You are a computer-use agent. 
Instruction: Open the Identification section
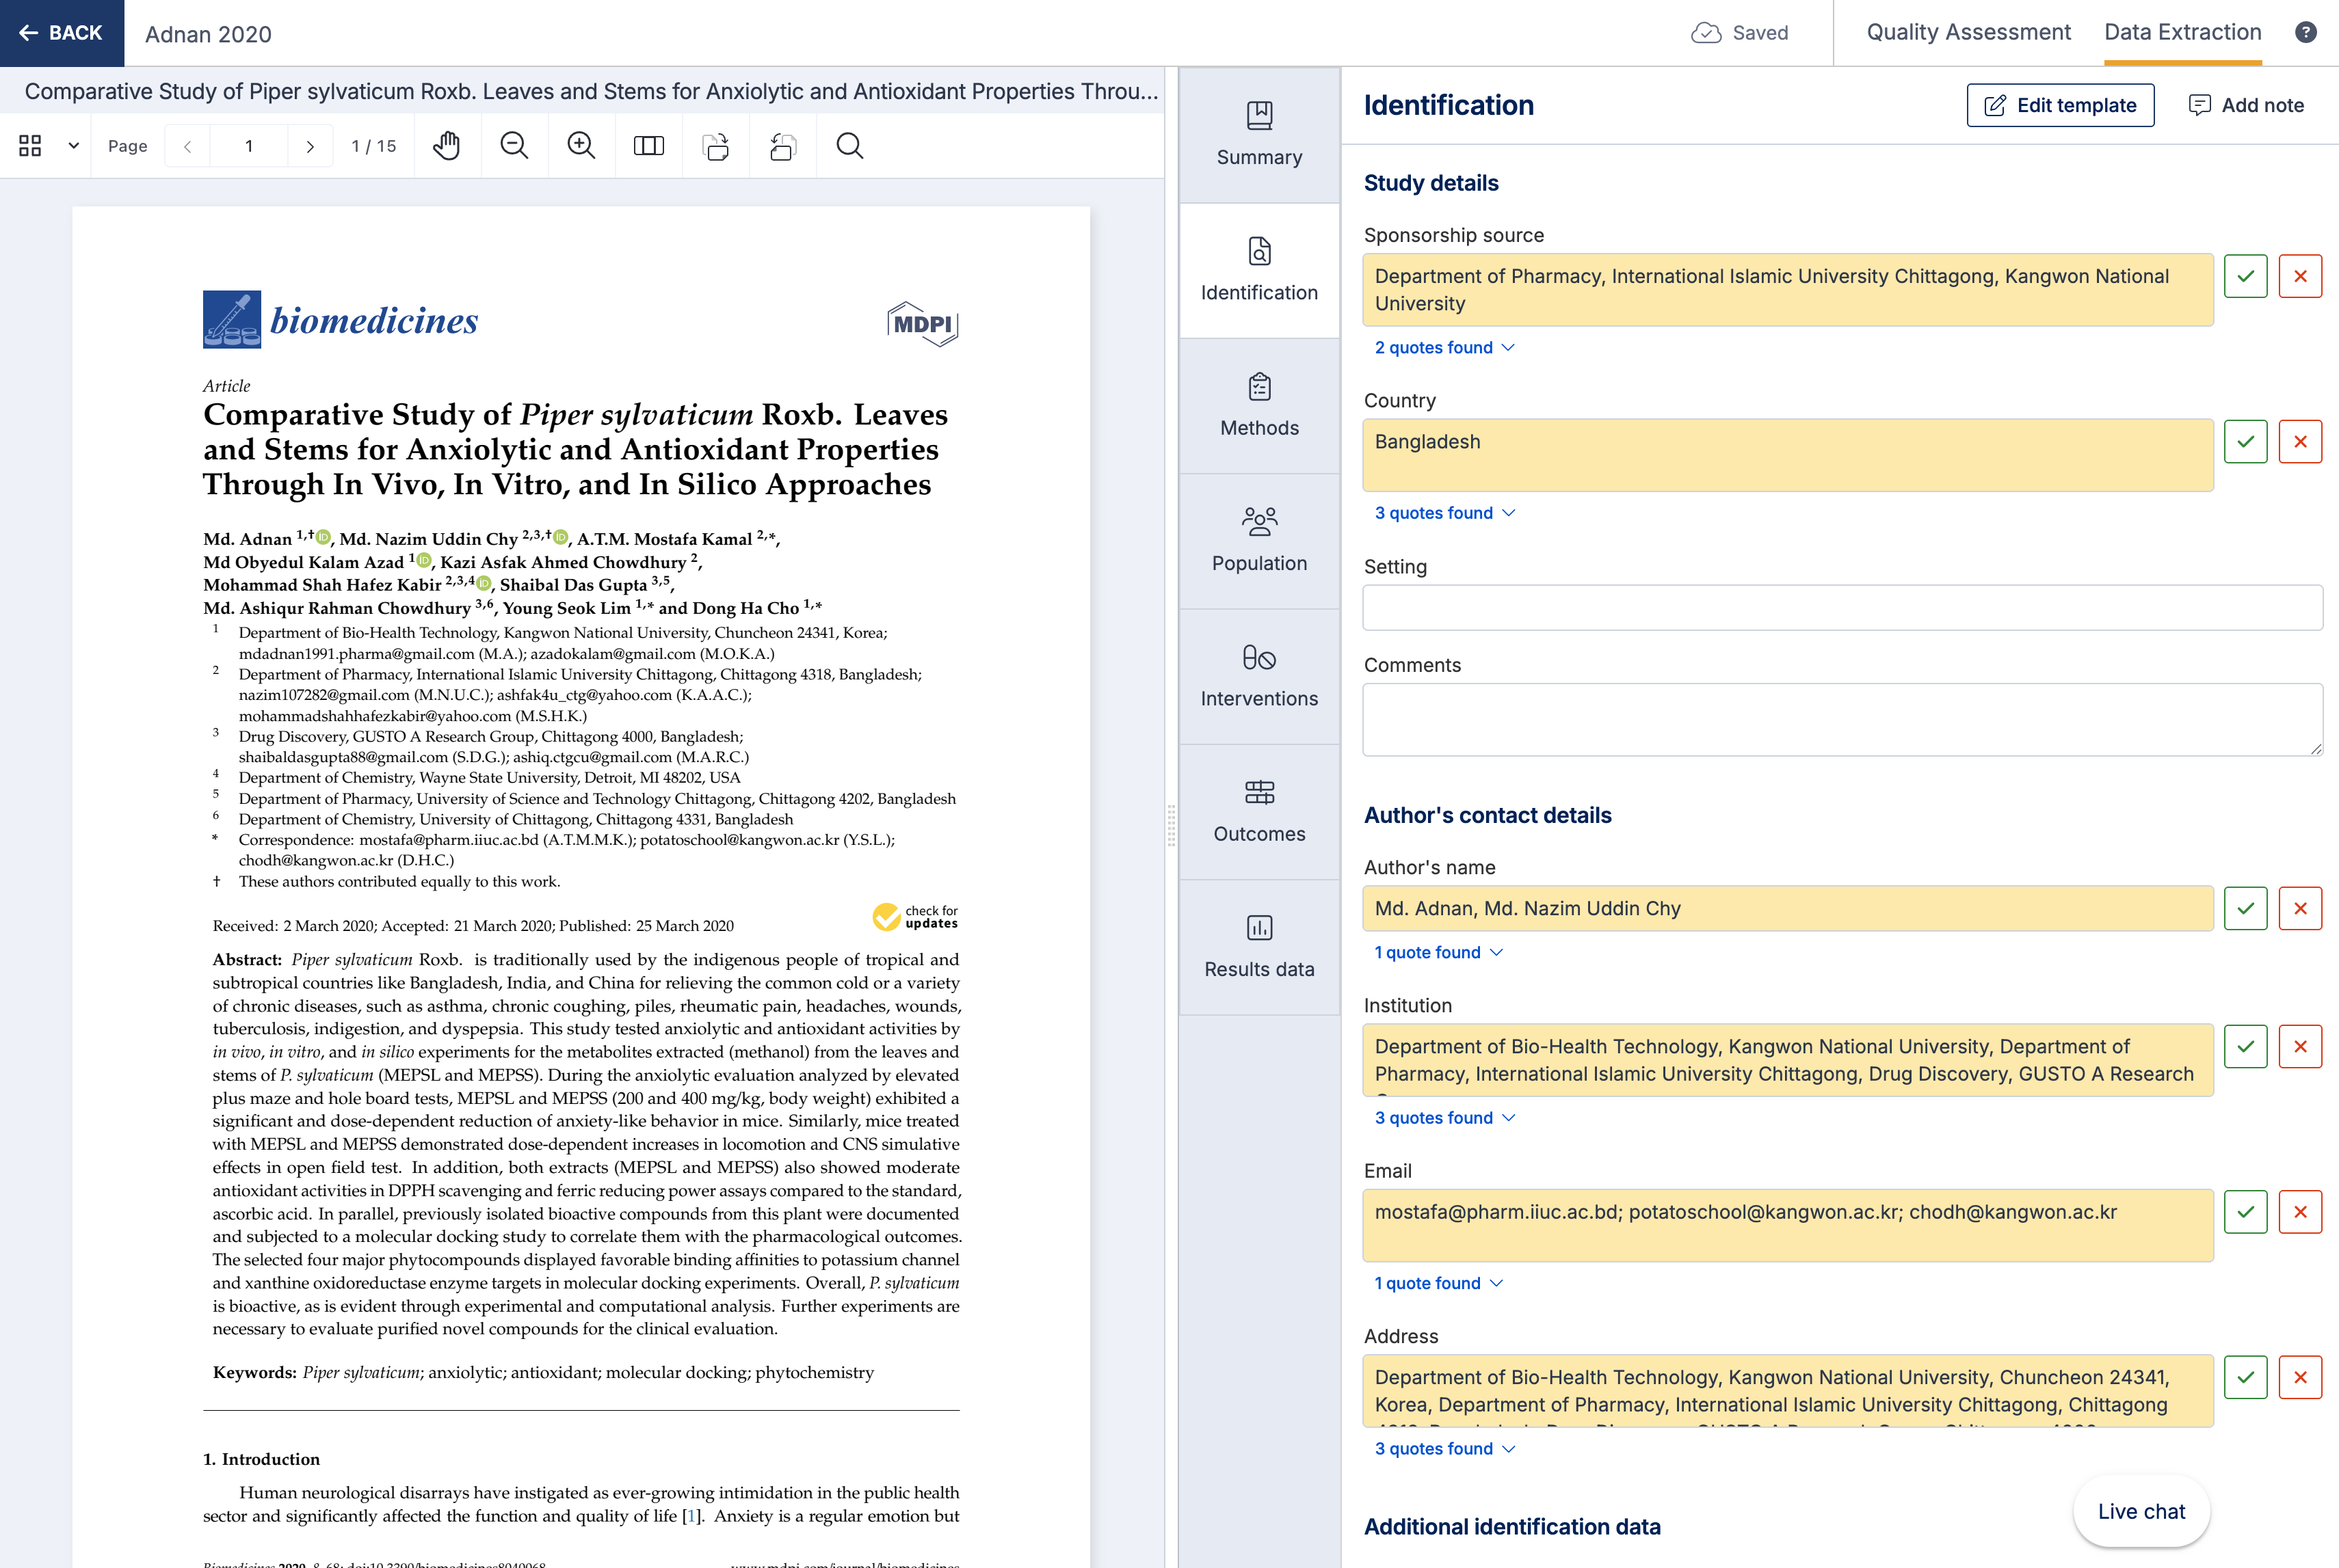pyautogui.click(x=1260, y=270)
